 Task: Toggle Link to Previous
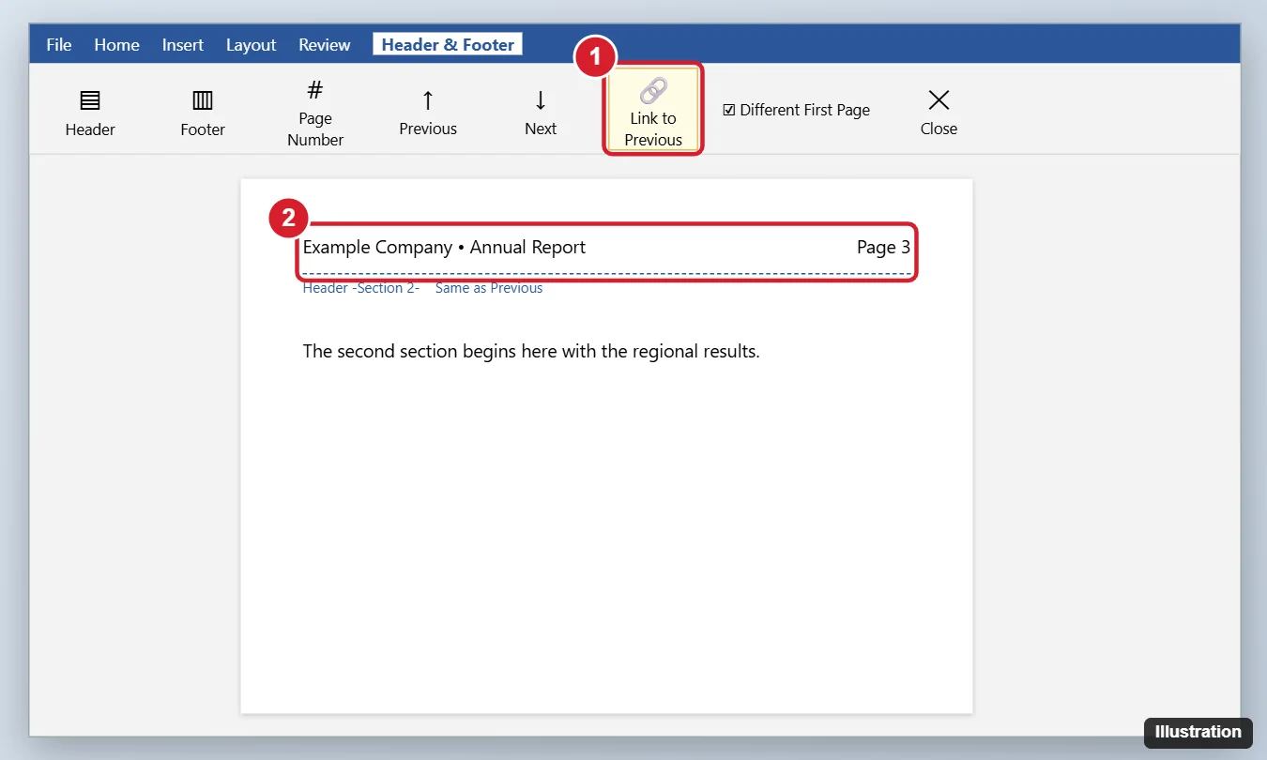tap(653, 110)
